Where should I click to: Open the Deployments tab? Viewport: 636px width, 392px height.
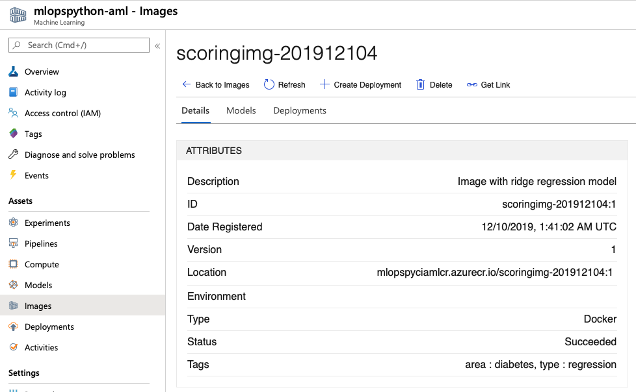tap(300, 110)
